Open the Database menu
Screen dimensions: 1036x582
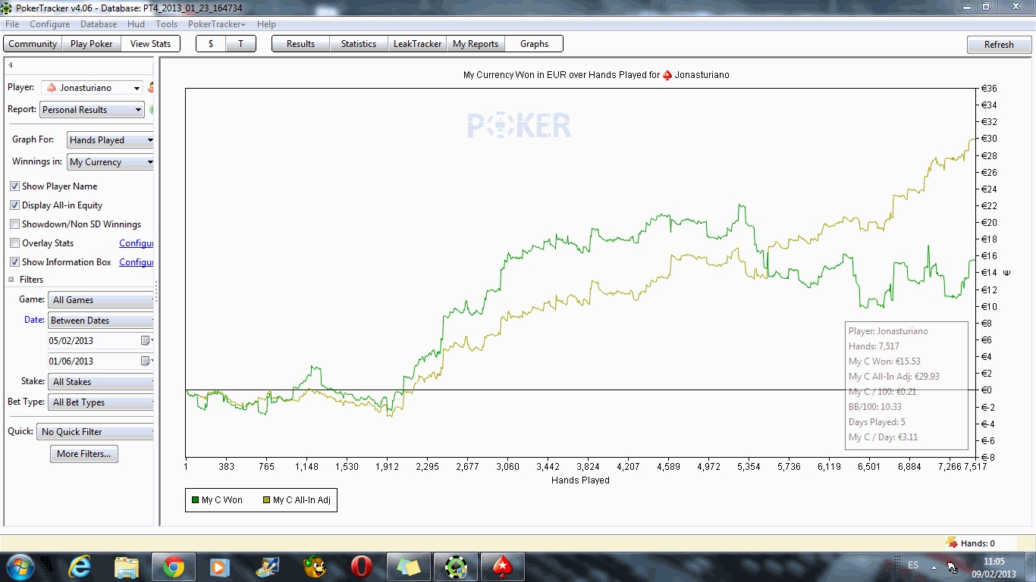(x=99, y=24)
